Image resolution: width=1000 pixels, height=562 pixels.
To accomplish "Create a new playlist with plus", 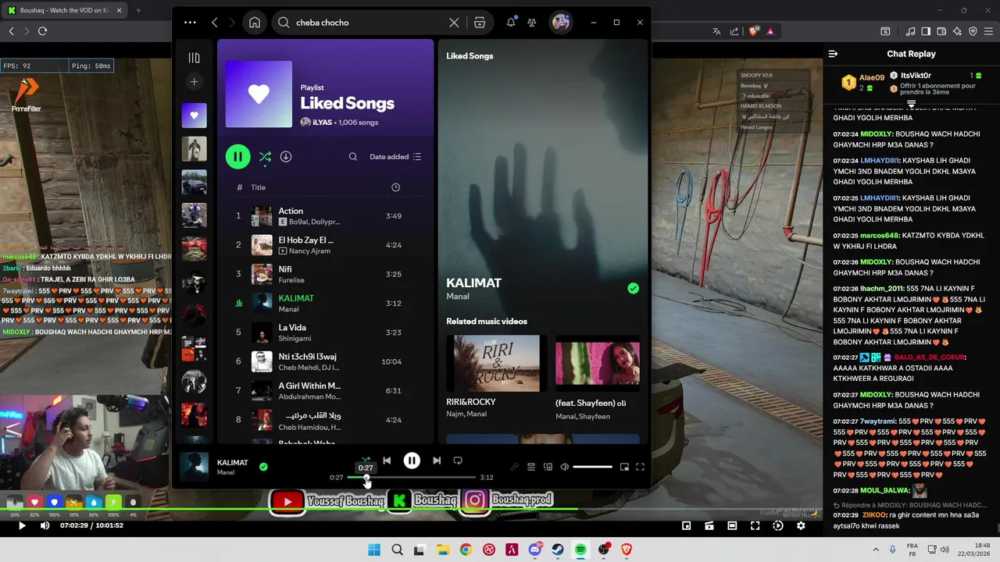I will pyautogui.click(x=195, y=82).
